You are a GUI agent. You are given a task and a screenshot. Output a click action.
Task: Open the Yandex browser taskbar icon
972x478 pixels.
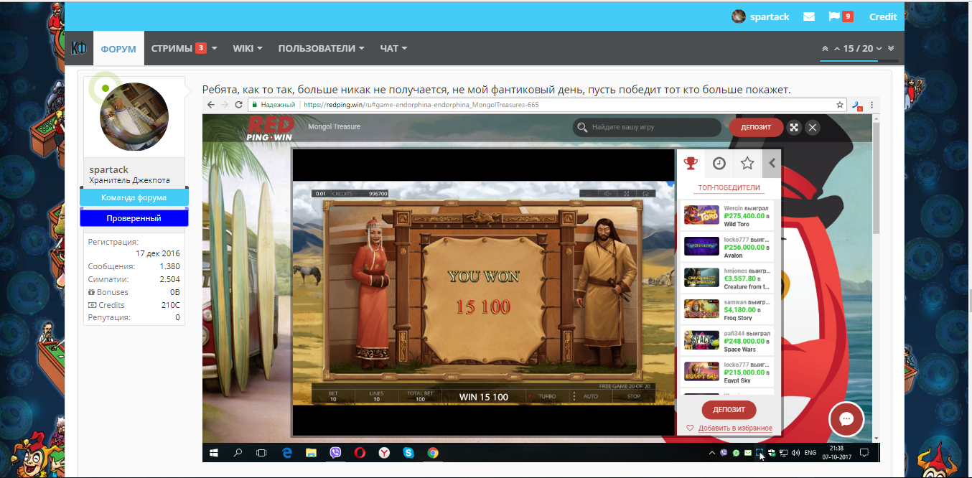click(x=384, y=453)
